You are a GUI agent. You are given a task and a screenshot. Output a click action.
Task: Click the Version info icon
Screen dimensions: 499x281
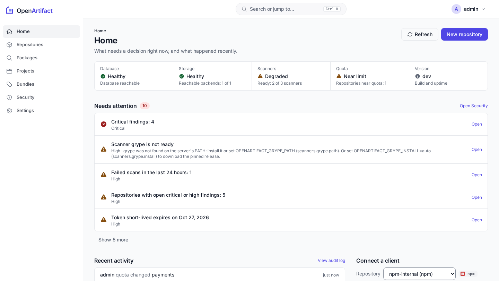point(418,76)
